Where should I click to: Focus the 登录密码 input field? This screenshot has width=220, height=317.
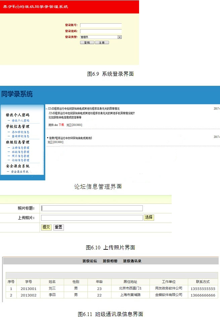(101, 31)
